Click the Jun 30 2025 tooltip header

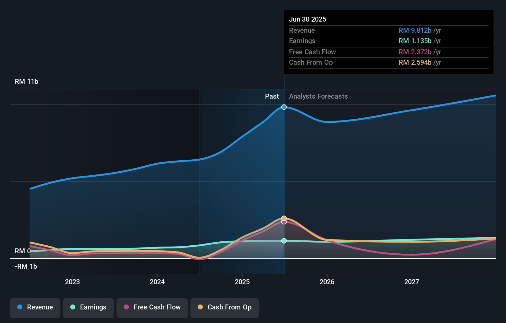coord(308,19)
